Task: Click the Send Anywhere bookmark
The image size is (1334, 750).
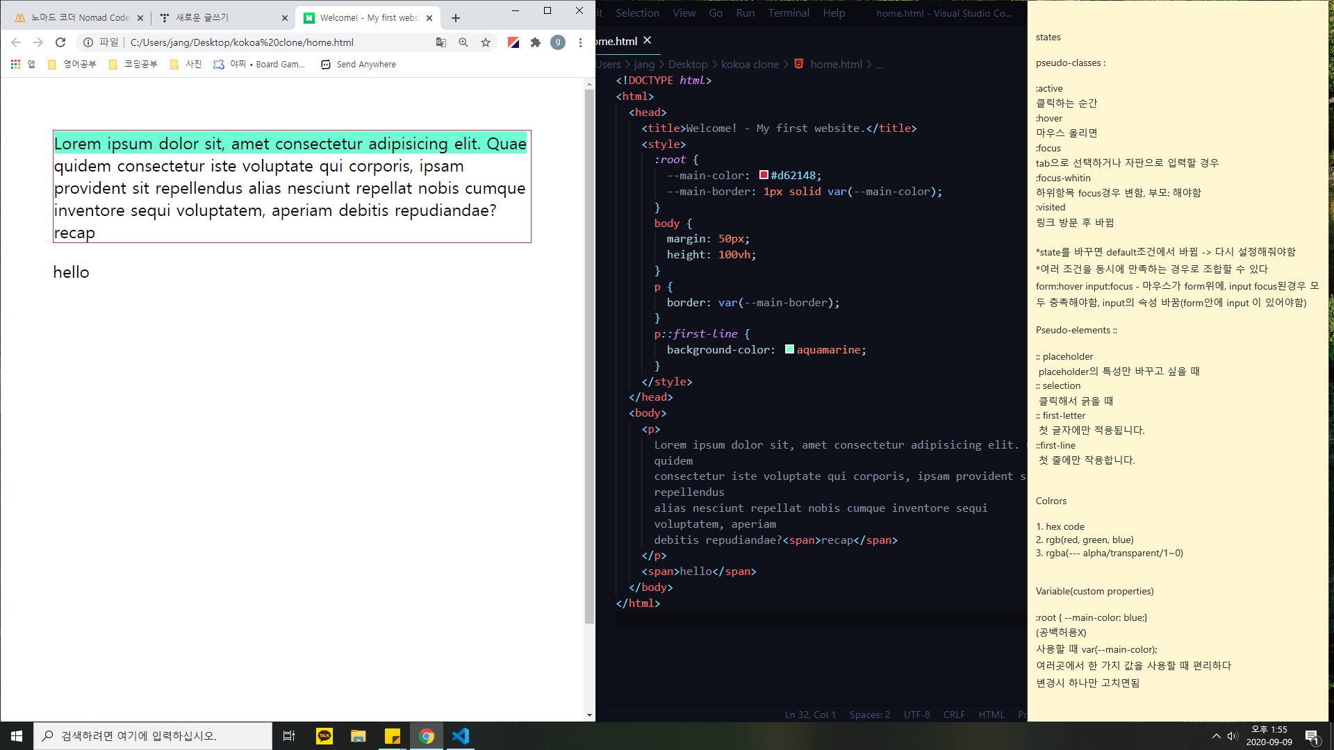Action: coord(359,64)
